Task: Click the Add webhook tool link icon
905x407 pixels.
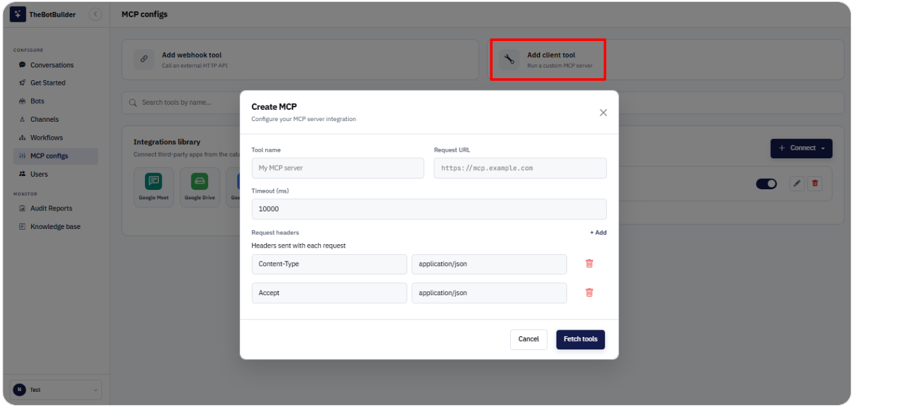Action: click(x=144, y=60)
